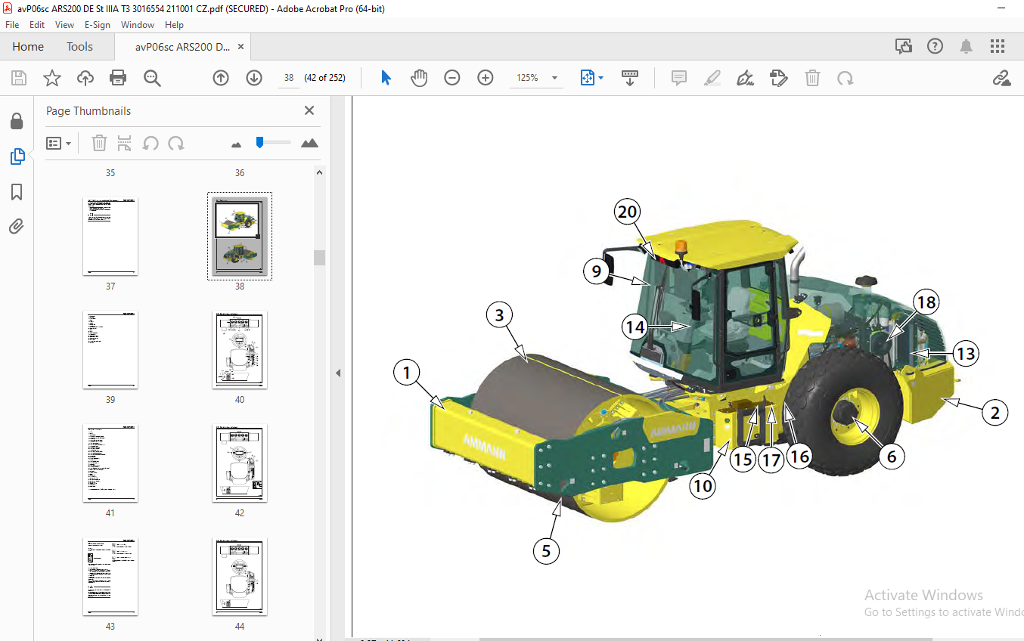Add the file to starred with the star icon
The height and width of the screenshot is (641, 1024).
[51, 78]
